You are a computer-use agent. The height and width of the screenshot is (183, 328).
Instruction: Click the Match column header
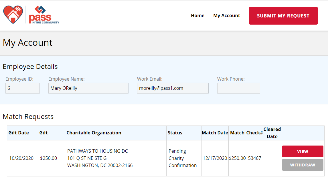[x=237, y=133]
